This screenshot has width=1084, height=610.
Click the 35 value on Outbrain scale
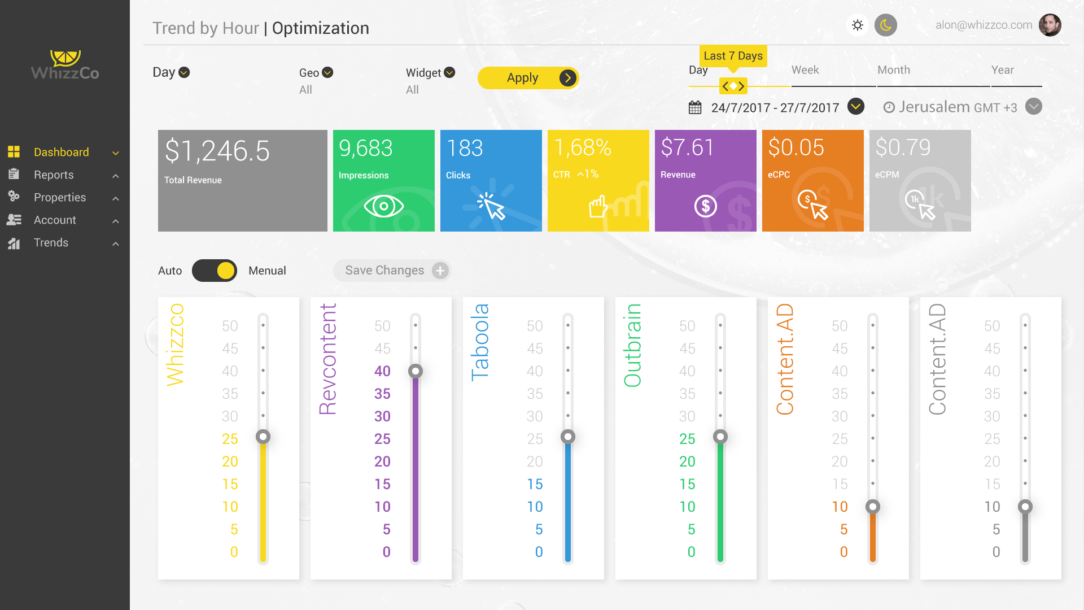coord(687,394)
